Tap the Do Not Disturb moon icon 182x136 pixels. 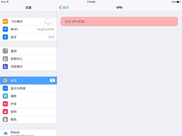pyautogui.click(x=5, y=66)
